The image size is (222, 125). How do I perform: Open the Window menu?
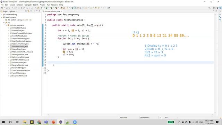pos(54,5)
